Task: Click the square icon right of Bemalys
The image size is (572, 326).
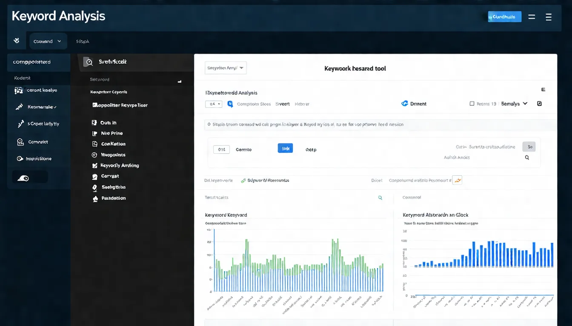Action: click(x=539, y=104)
